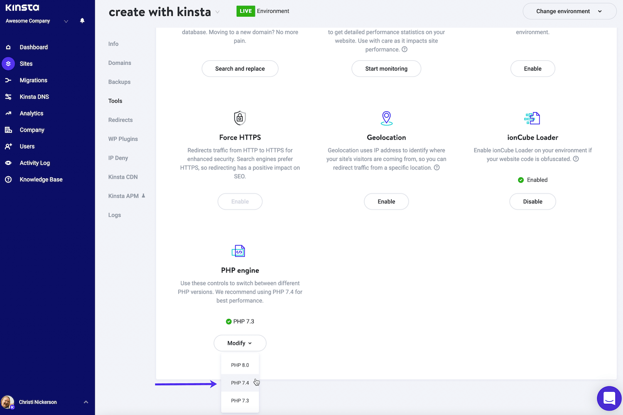
Task: Click help icon after ionCube description
Action: click(576, 159)
